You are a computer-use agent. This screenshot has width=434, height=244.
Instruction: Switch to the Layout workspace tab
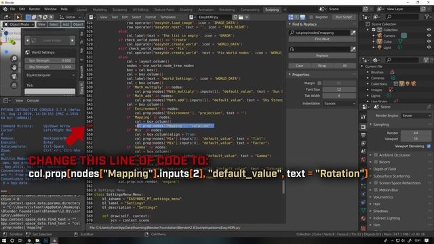81,9
